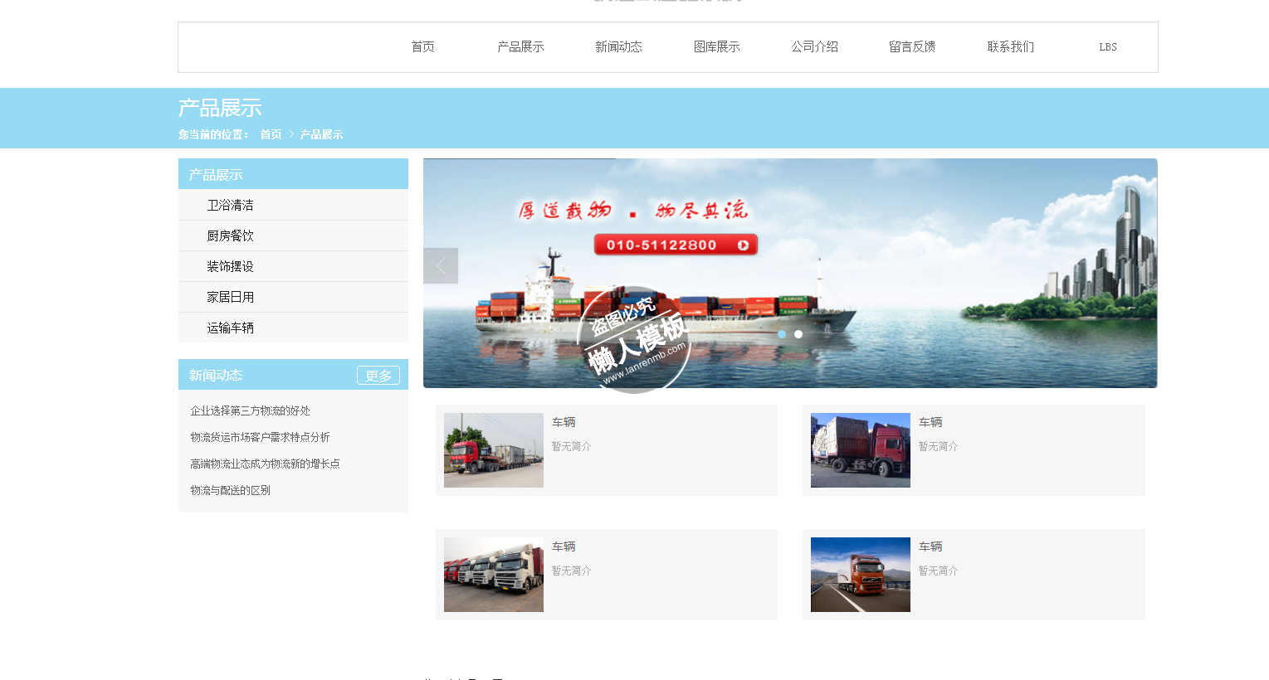
Task: Click the 车辆 title beside the white trucks
Action: tap(564, 546)
